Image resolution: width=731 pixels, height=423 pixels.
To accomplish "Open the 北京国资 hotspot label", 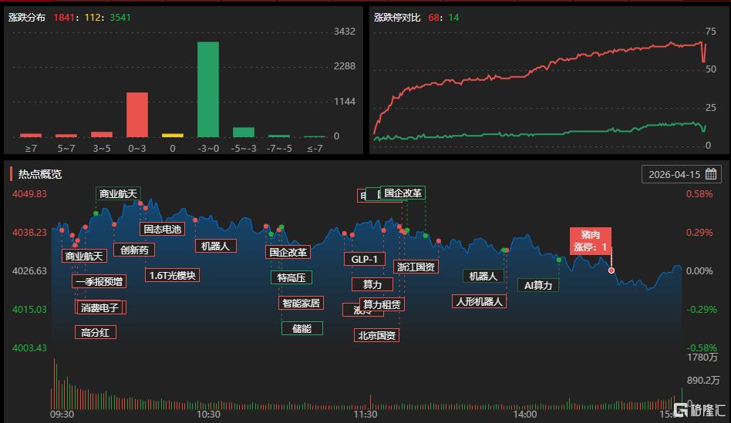I will click(x=377, y=335).
